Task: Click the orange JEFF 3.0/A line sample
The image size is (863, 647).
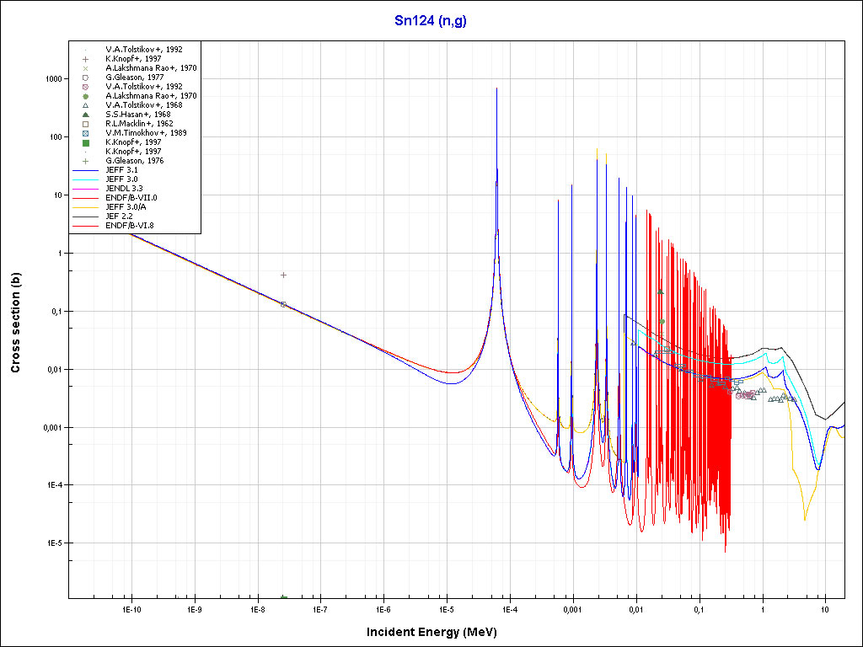Action: pyautogui.click(x=85, y=207)
